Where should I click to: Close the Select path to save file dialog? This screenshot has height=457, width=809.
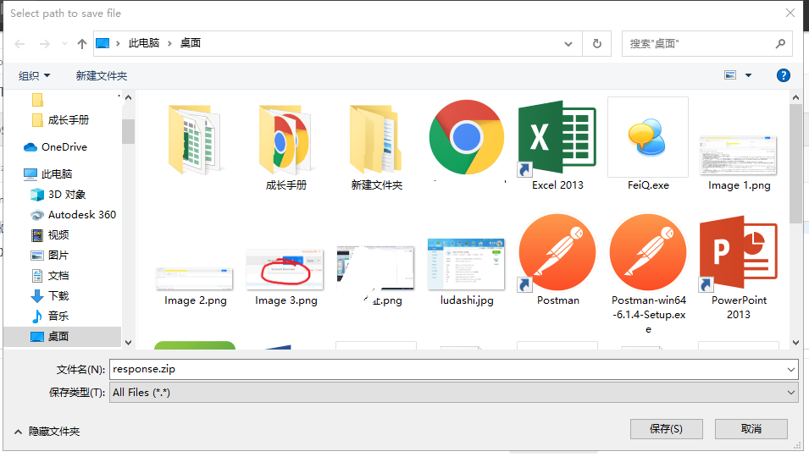(x=790, y=13)
